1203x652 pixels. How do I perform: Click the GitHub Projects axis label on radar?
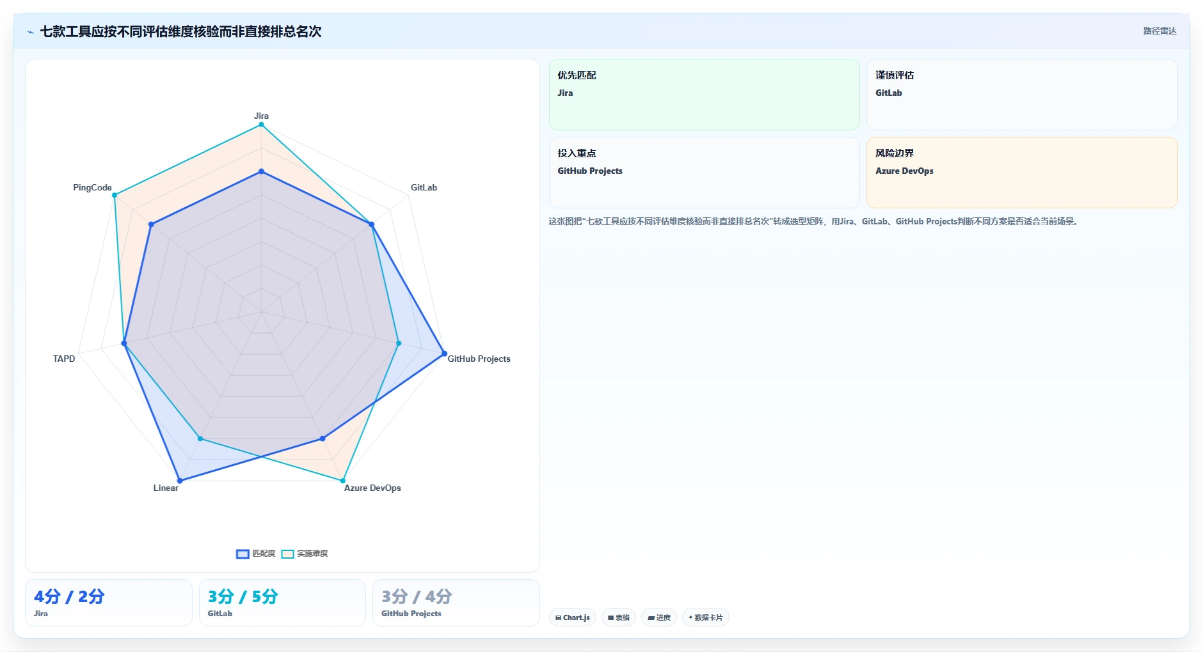point(479,359)
